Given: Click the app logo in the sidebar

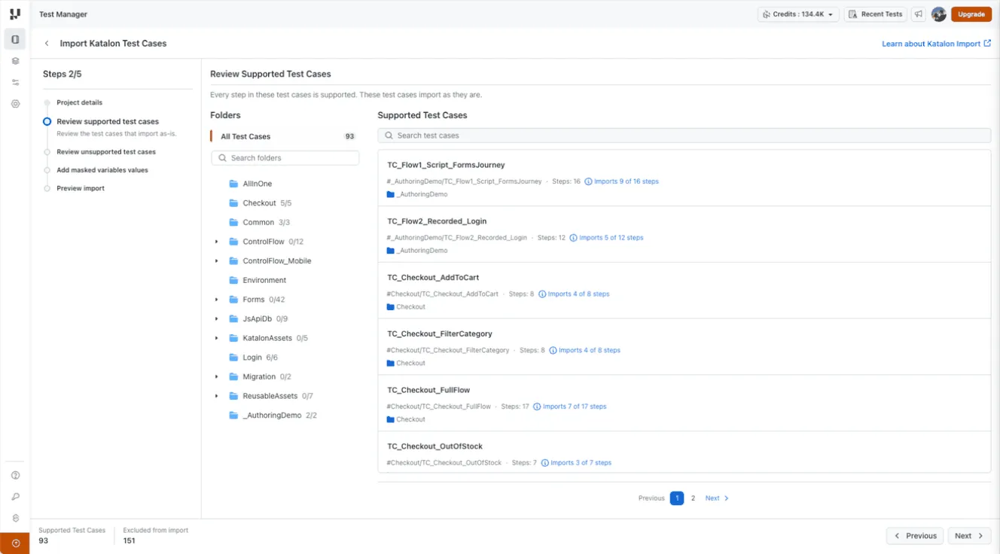Looking at the screenshot, I should coord(15,14).
